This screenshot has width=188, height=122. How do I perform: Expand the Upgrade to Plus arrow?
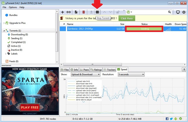(x=4, y=23)
